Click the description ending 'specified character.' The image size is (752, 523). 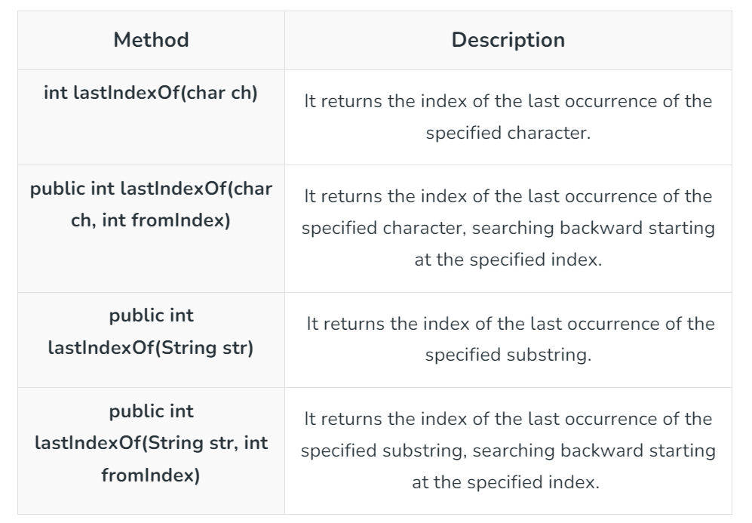[508, 117]
